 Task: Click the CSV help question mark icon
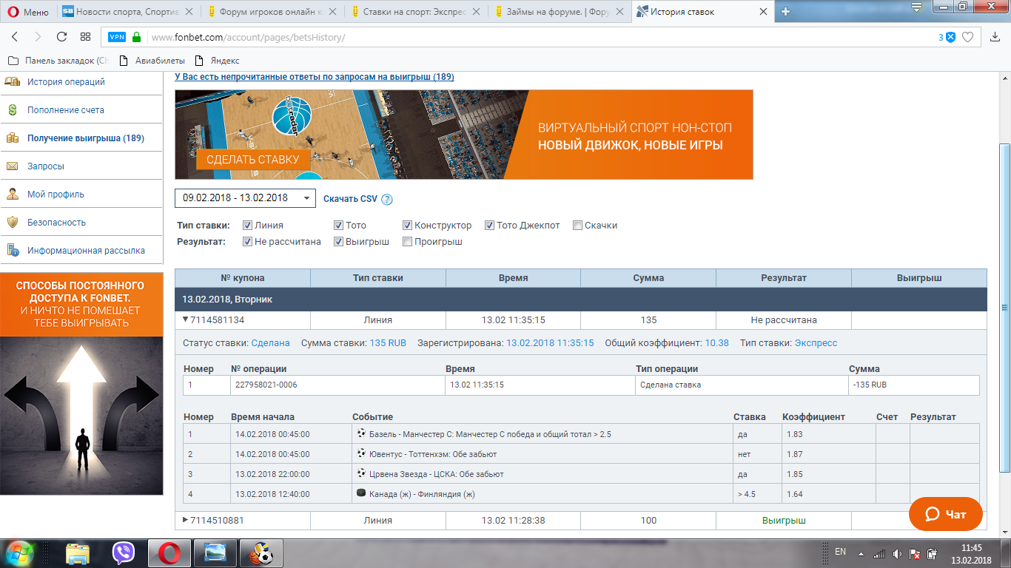(387, 199)
